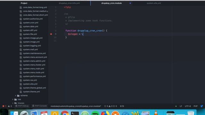Open Firefox from the dock
Image resolution: width=205 pixels, height=115 pixels.
[x=105, y=113]
